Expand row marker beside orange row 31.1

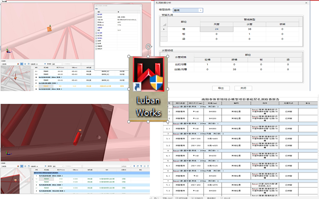(32, 86)
